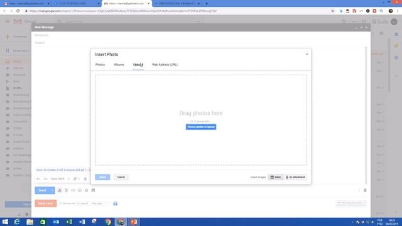Viewport: 402px width, 226px height.
Task: Set insert mode to Inline
Action: click(x=276, y=177)
